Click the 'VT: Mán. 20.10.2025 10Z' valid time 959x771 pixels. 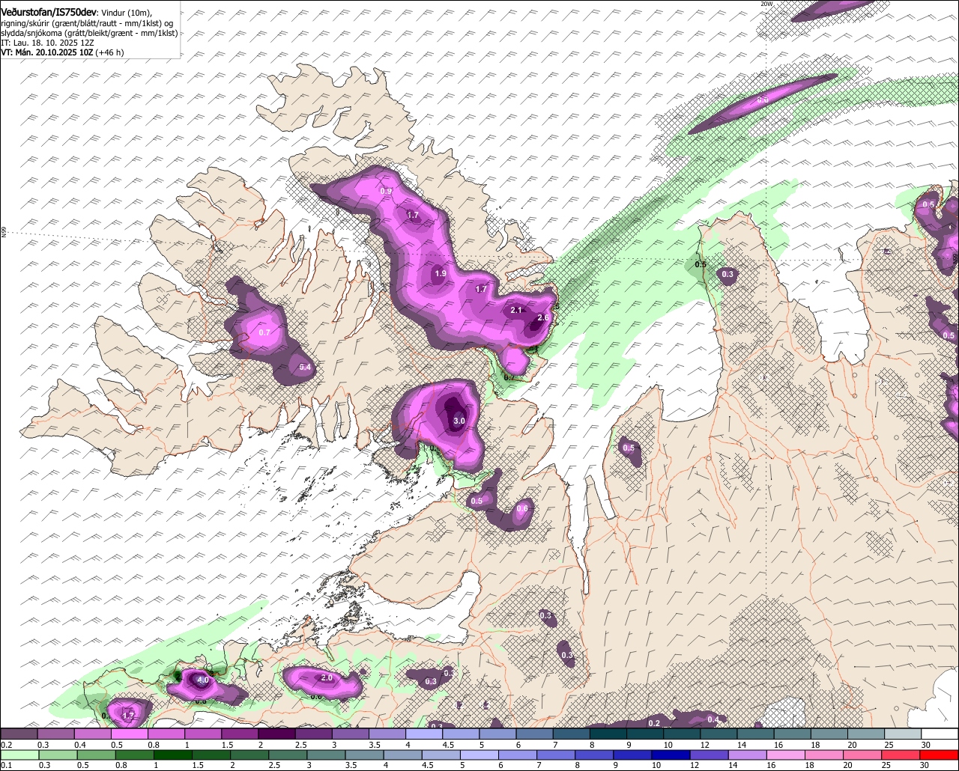tap(46, 52)
